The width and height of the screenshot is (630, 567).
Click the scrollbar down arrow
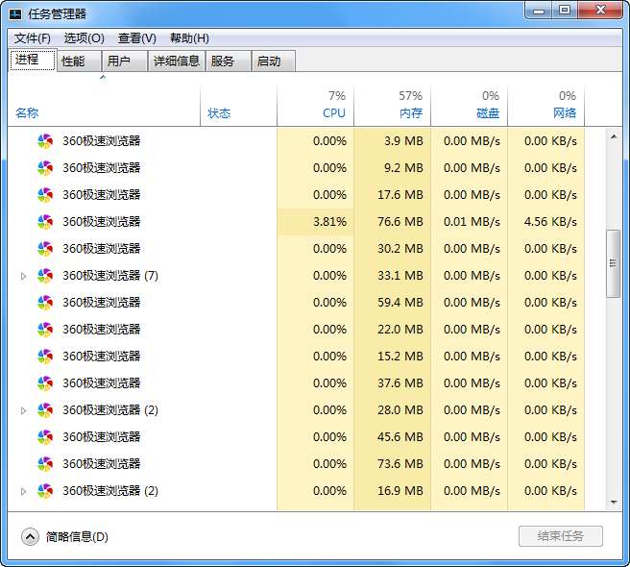point(614,503)
